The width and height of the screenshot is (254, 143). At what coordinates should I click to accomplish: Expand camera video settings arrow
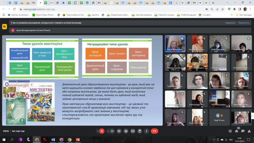108,131
